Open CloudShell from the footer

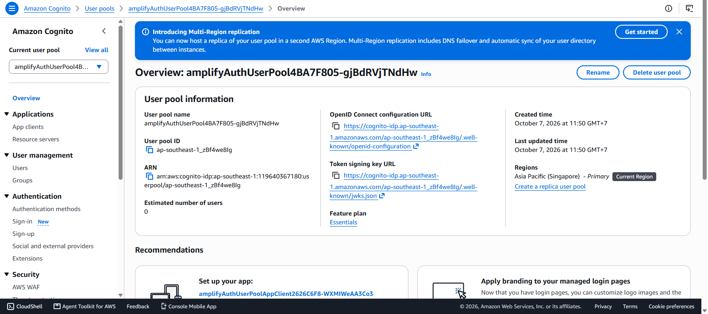pos(25,306)
